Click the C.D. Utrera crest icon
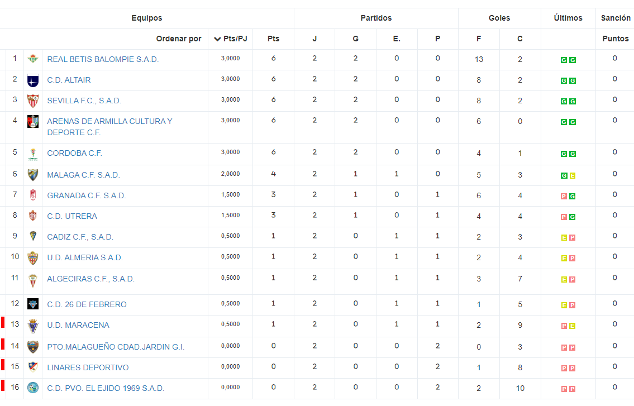The width and height of the screenshot is (634, 406). (33, 216)
